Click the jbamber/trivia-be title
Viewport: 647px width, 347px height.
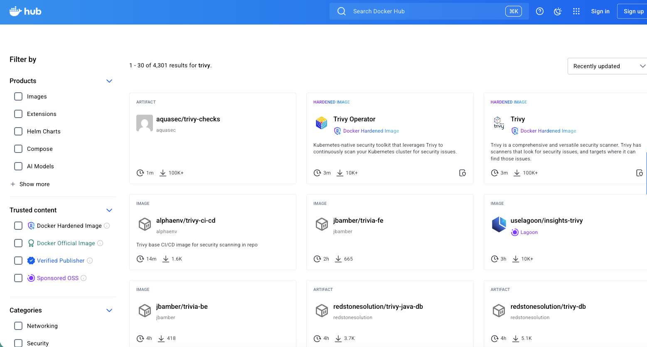point(182,307)
